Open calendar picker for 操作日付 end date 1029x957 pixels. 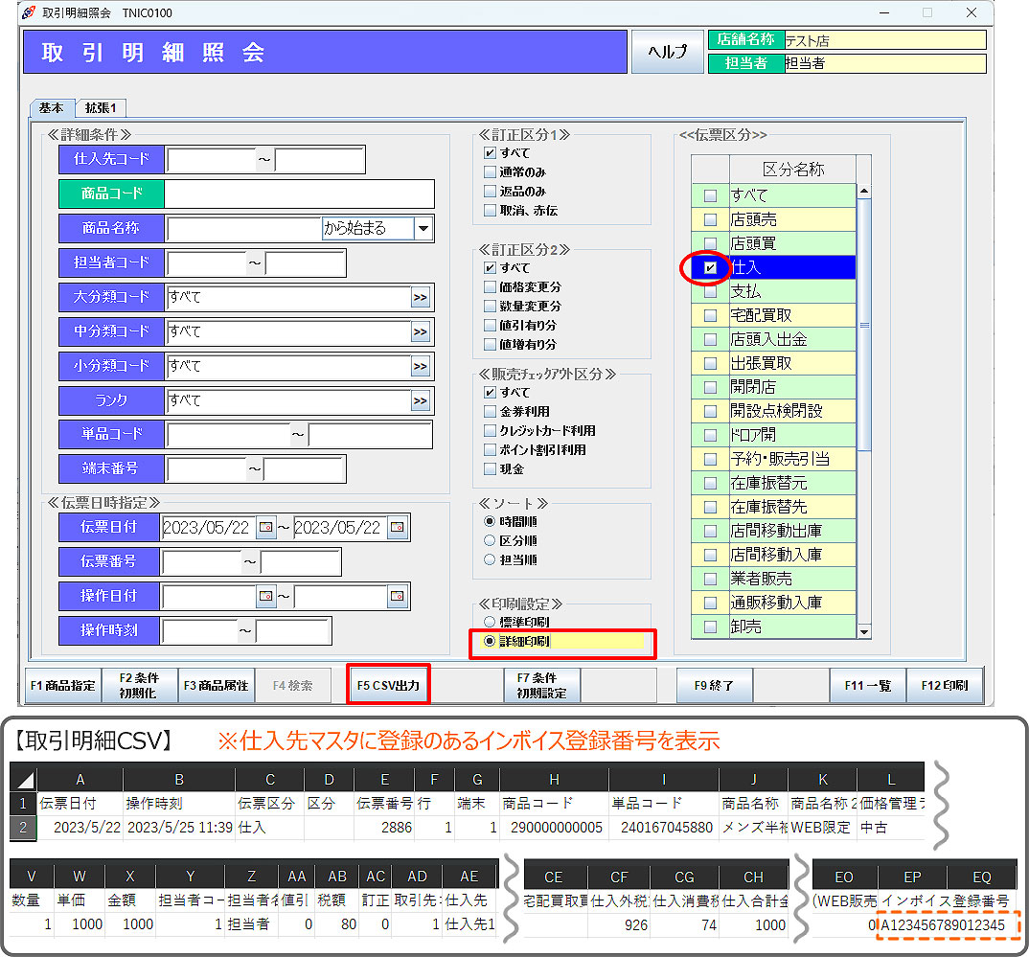396,597
